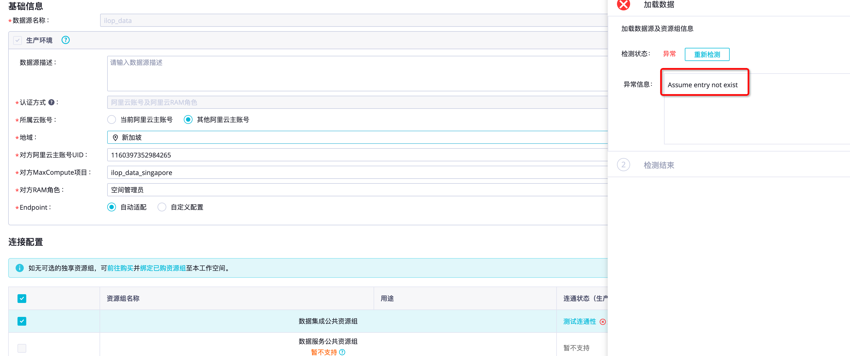Select the 其他阿里云主账号 radio option

(188, 119)
